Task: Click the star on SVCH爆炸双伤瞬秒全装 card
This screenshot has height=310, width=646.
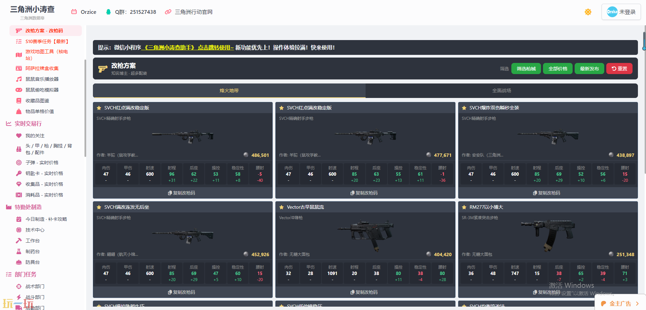Action: point(464,108)
